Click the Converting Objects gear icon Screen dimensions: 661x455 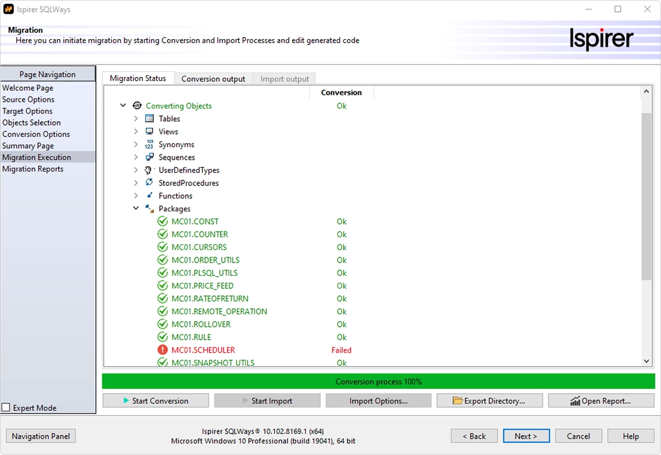(x=137, y=105)
